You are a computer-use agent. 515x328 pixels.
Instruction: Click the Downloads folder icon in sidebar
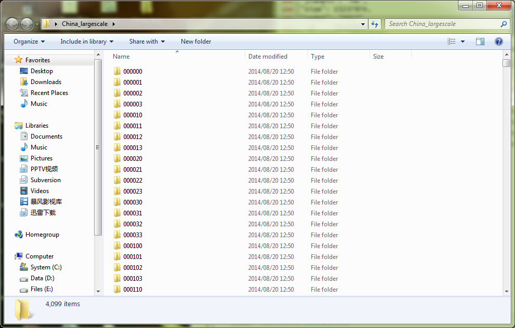(24, 81)
